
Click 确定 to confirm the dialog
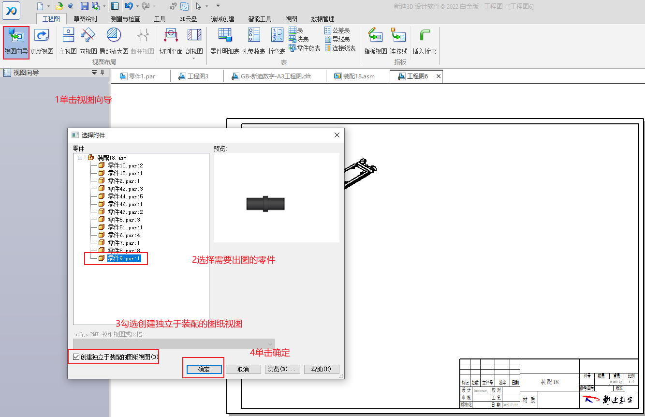pyautogui.click(x=204, y=369)
